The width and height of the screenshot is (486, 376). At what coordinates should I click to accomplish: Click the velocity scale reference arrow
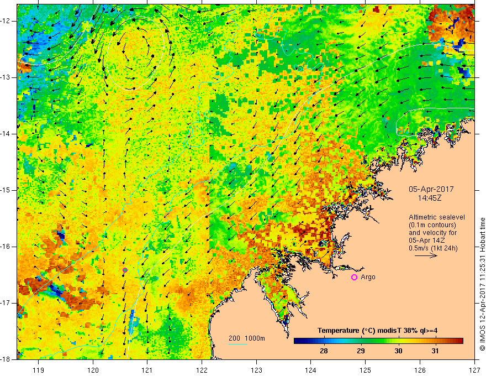[x=426, y=255]
